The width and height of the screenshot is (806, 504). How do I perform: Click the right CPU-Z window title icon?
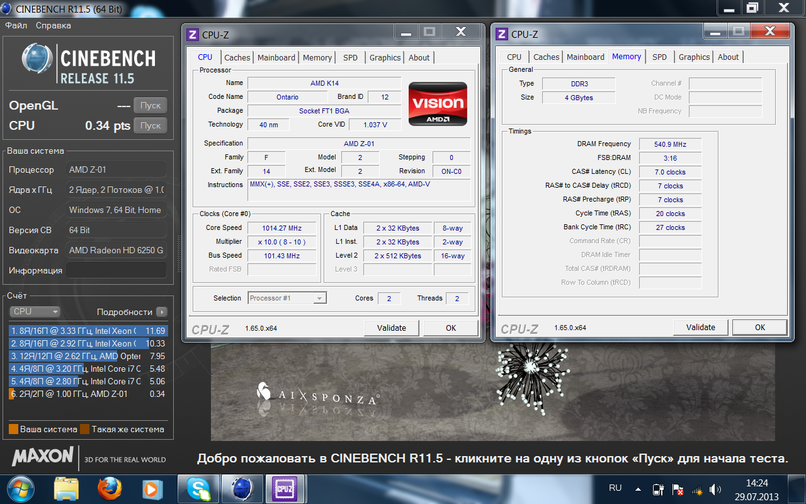(502, 34)
